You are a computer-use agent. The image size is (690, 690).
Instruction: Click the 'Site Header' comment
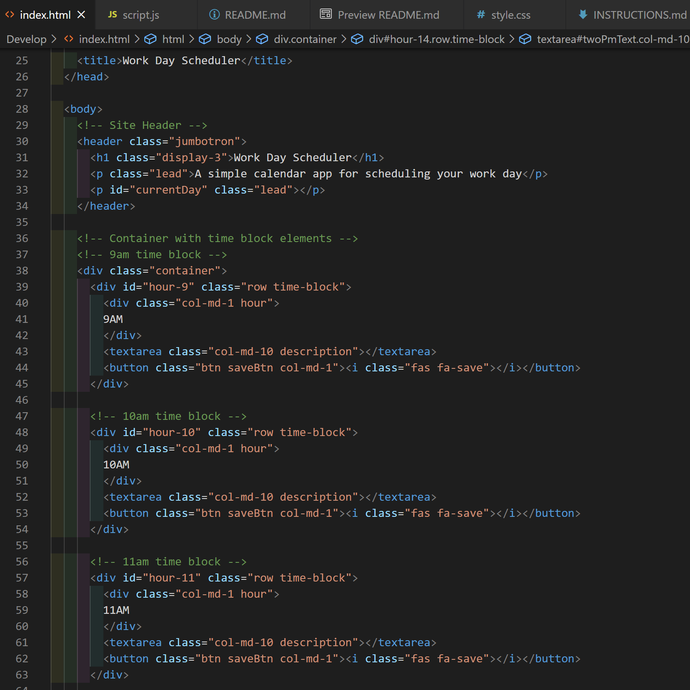[x=142, y=125]
